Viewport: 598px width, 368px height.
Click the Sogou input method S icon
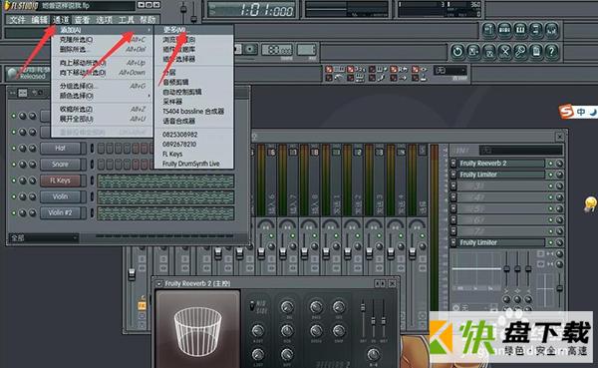(567, 112)
